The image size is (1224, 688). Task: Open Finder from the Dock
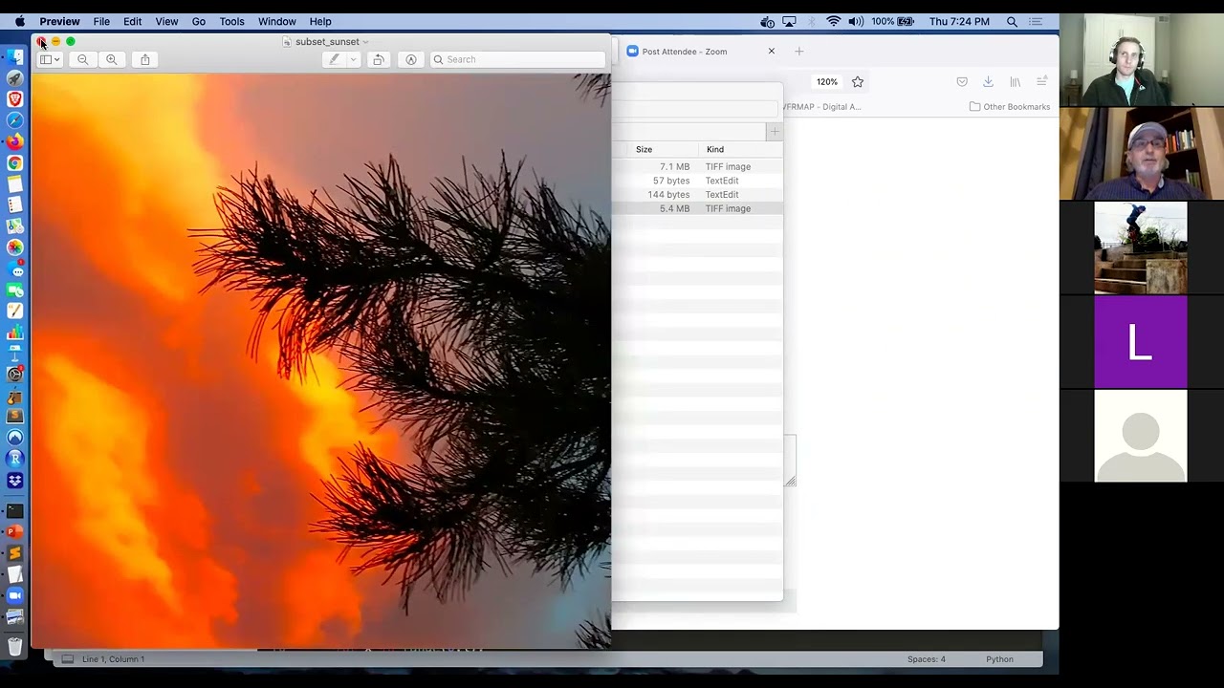click(x=15, y=57)
